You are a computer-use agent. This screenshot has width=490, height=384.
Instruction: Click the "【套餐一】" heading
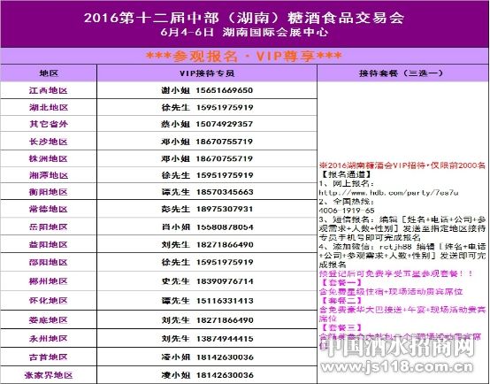(341, 282)
